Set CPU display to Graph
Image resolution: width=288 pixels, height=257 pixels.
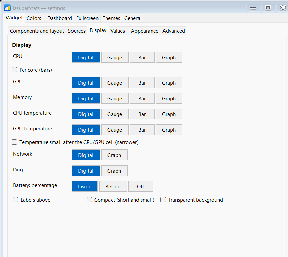coord(169,57)
